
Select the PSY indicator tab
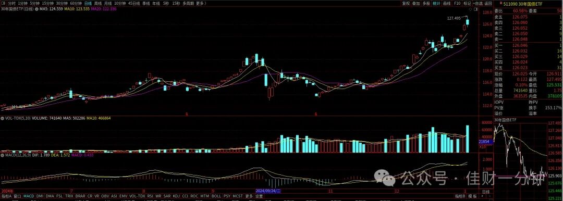pos(227,196)
